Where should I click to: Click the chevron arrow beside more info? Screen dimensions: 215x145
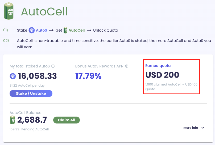203,128
